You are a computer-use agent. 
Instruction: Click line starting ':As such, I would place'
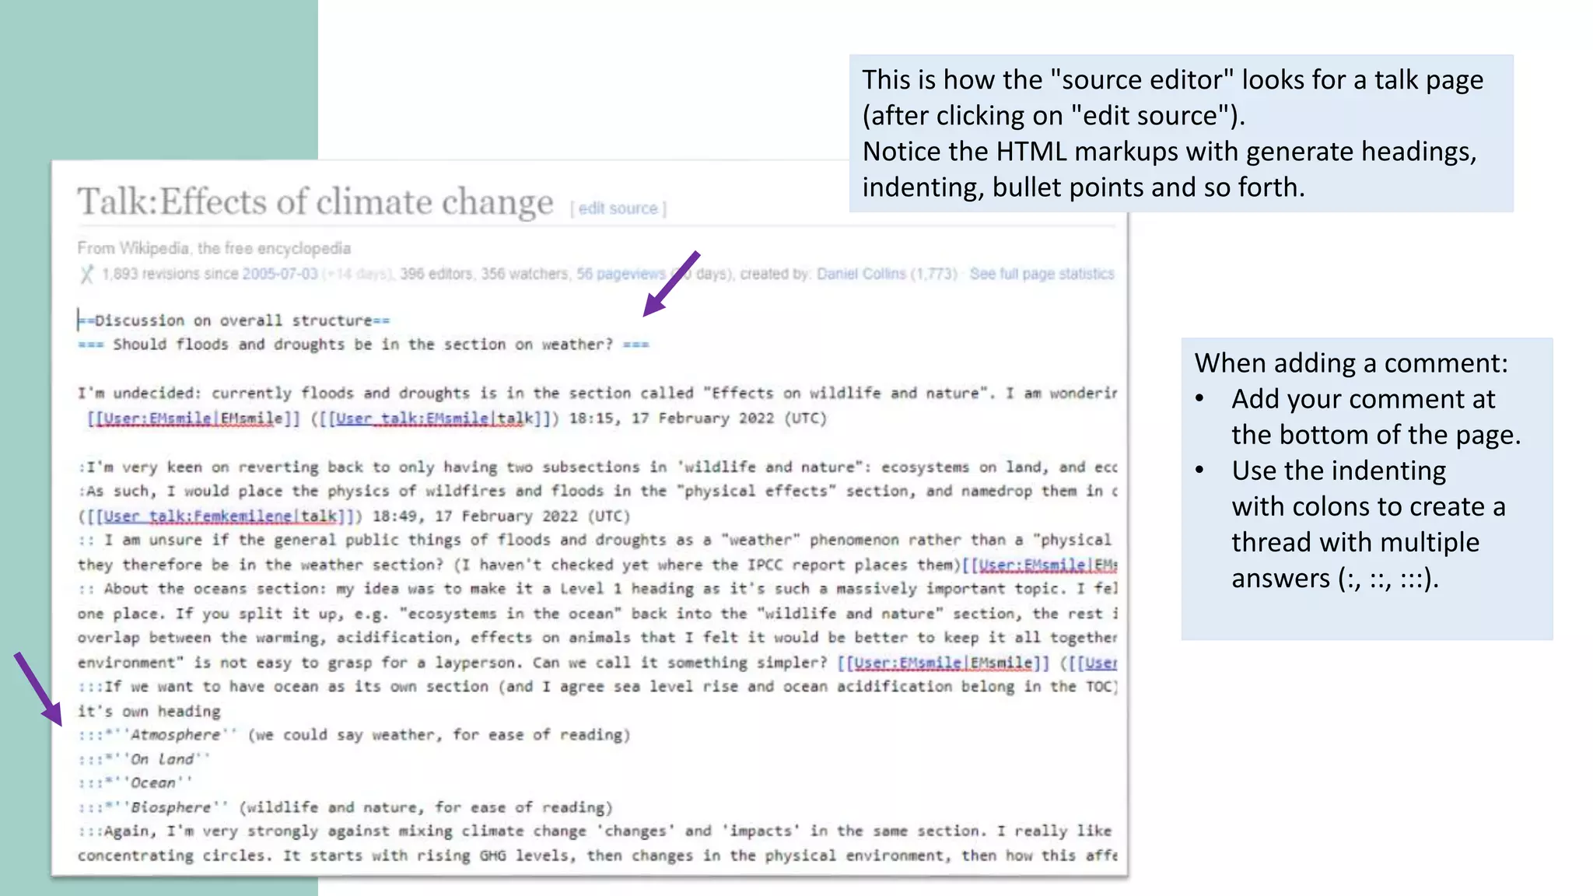point(597,492)
